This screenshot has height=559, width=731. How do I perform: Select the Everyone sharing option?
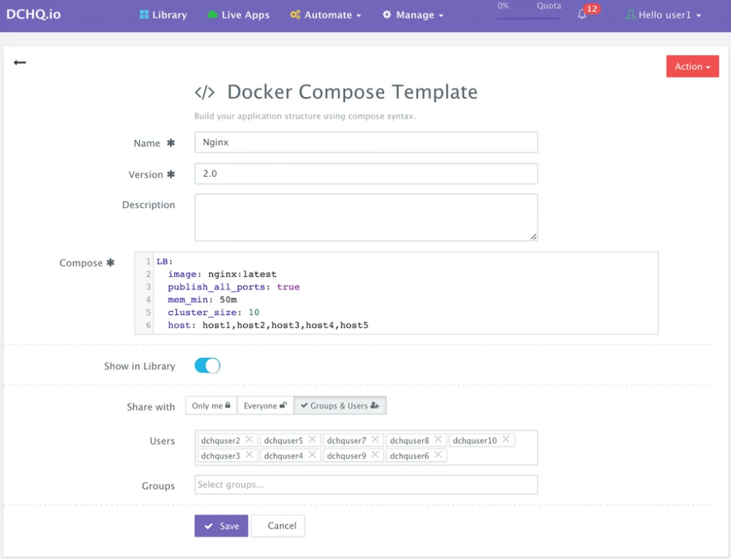(266, 406)
